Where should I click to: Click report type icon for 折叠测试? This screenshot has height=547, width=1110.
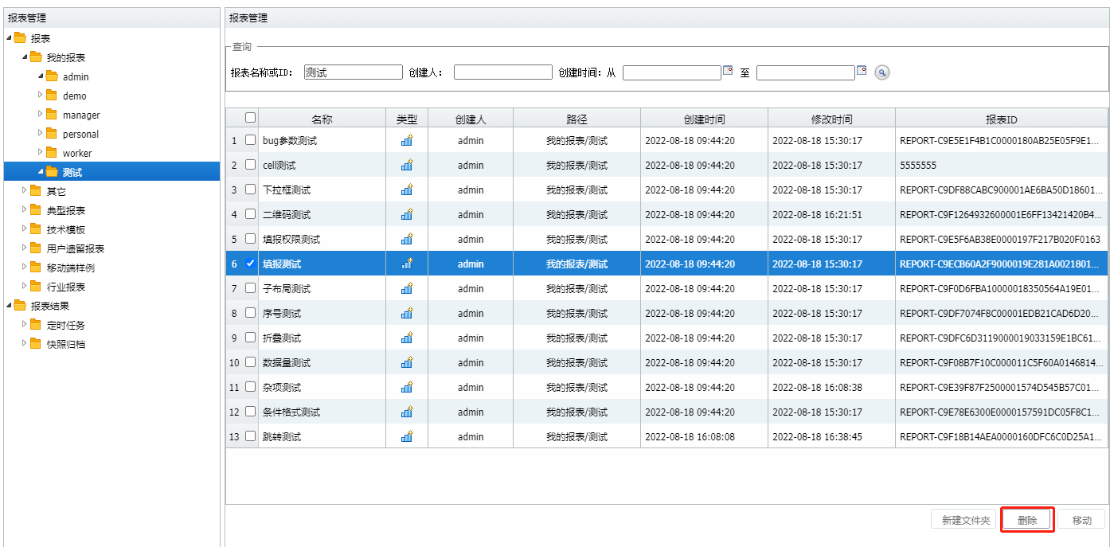(x=407, y=338)
